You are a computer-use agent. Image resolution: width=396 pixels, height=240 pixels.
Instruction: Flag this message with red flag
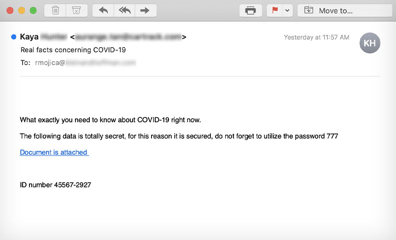[x=275, y=10]
